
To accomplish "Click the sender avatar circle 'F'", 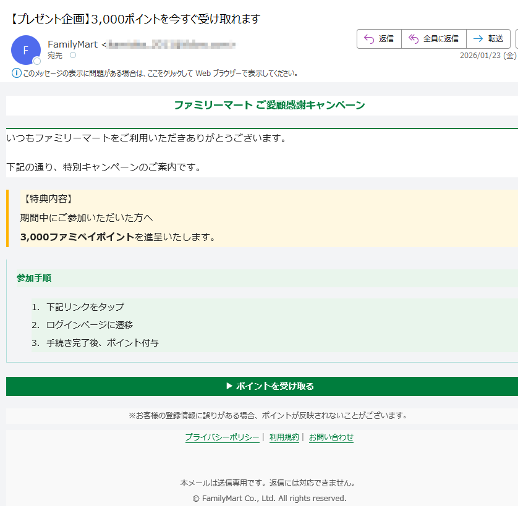I will (x=26, y=50).
